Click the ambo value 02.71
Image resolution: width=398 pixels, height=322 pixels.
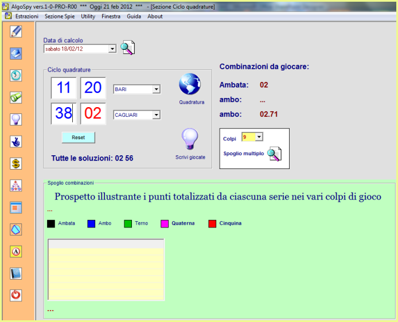[269, 115]
